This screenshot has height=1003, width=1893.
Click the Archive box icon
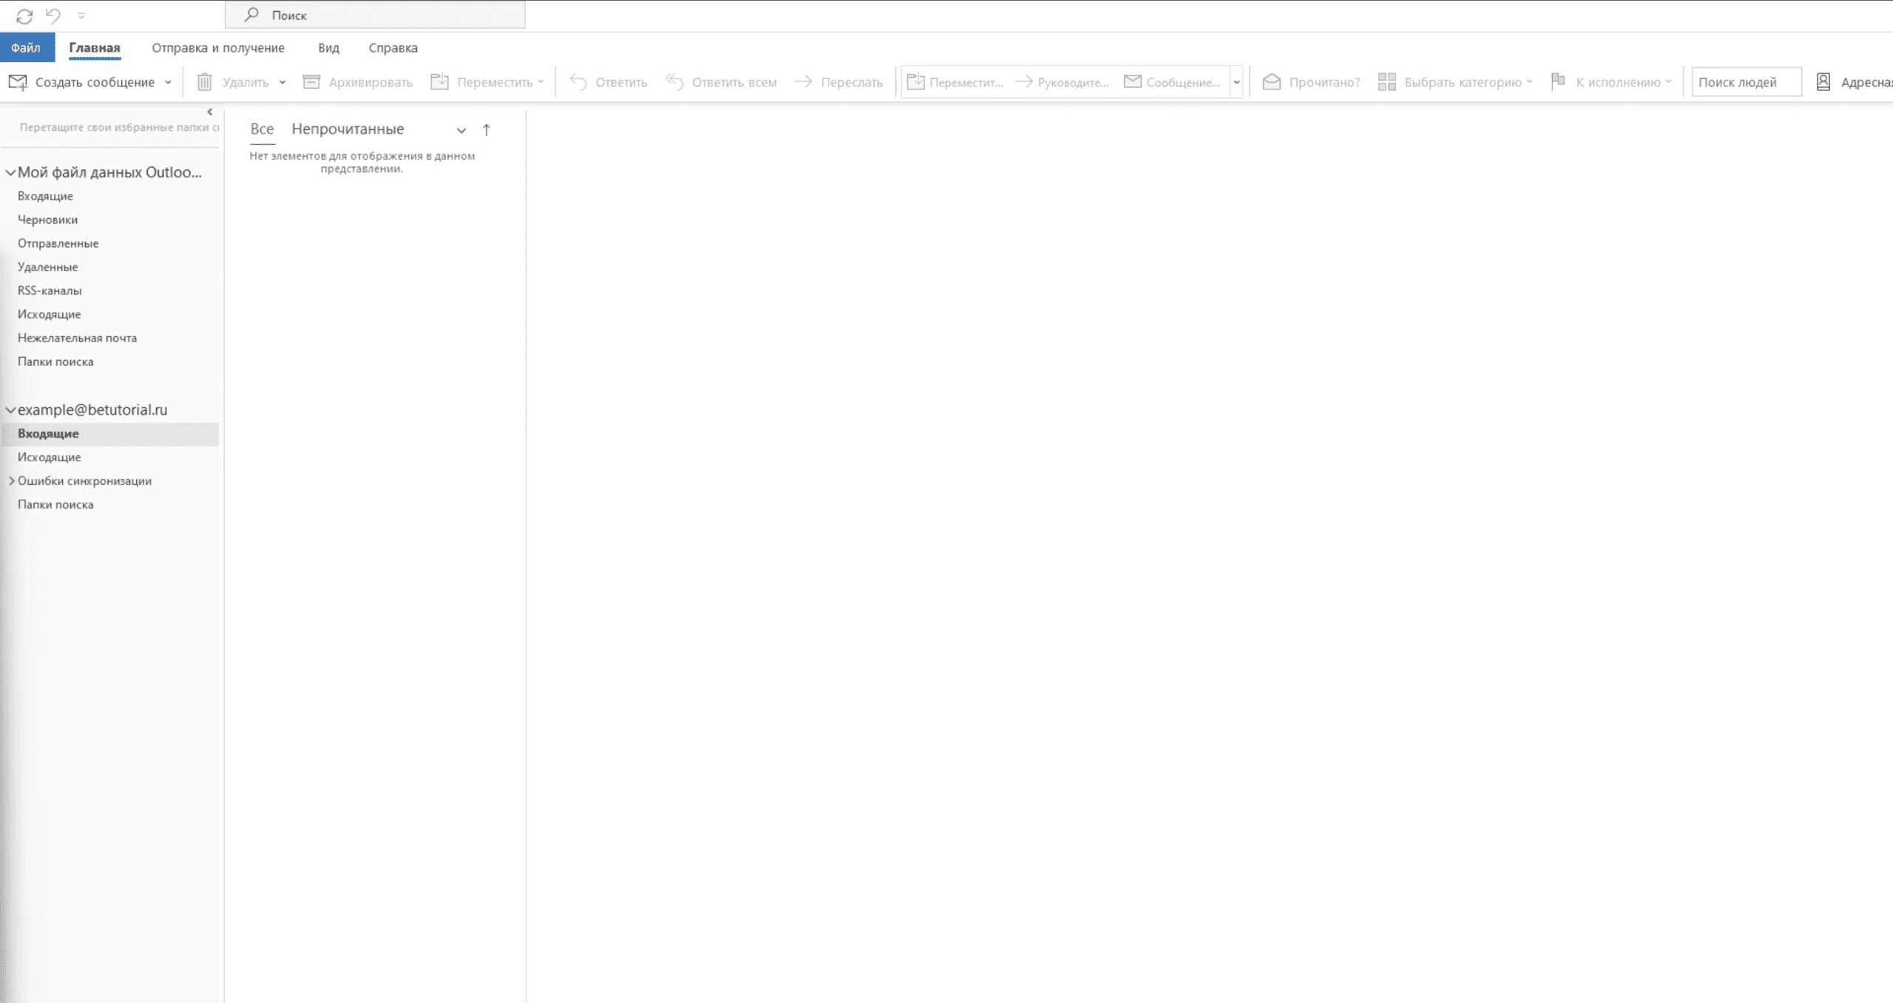click(311, 82)
